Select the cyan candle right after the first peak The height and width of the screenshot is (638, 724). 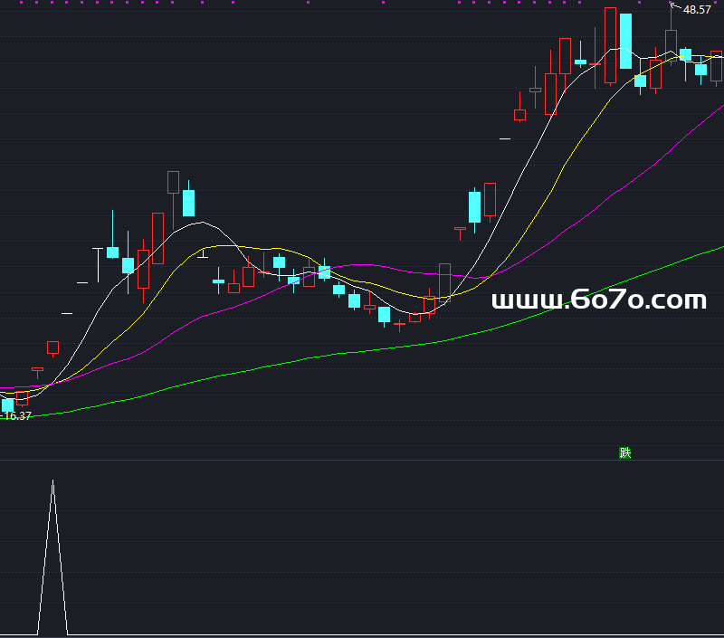[188, 203]
